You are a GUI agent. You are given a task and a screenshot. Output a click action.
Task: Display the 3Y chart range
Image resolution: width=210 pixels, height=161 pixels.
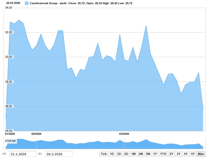click(179, 154)
